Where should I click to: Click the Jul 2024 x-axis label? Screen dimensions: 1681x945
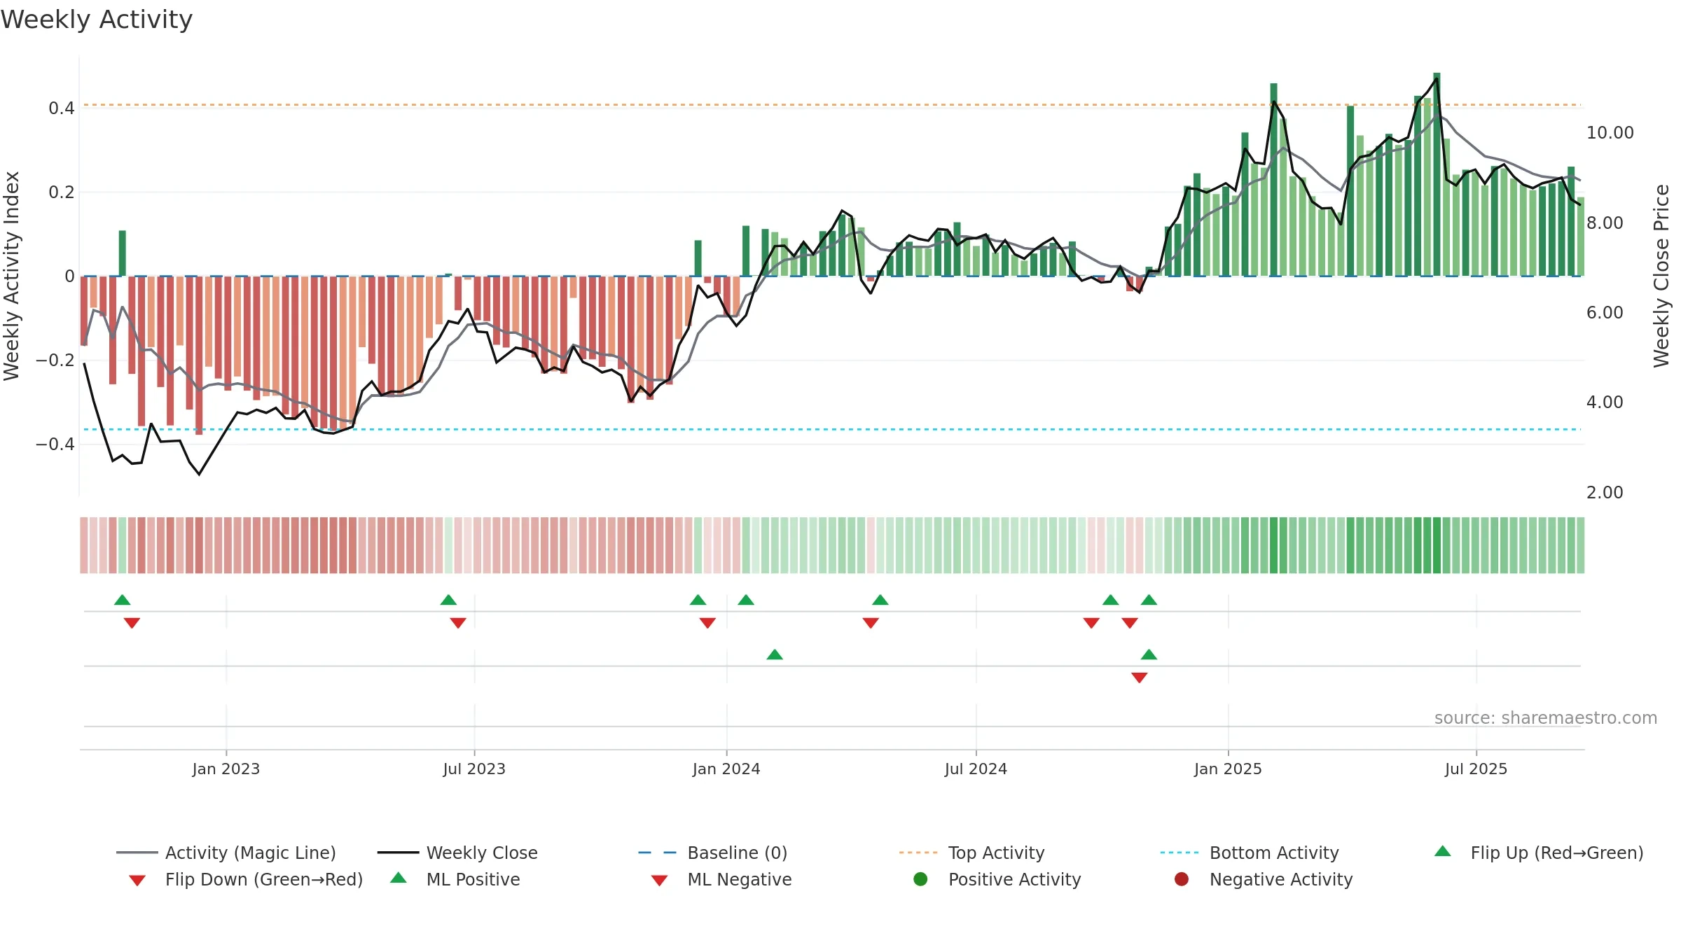[976, 769]
